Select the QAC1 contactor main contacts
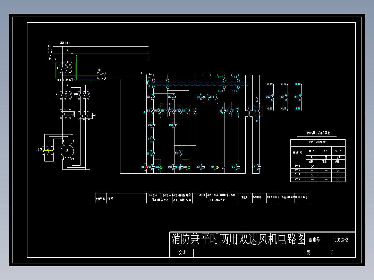 [66, 95]
